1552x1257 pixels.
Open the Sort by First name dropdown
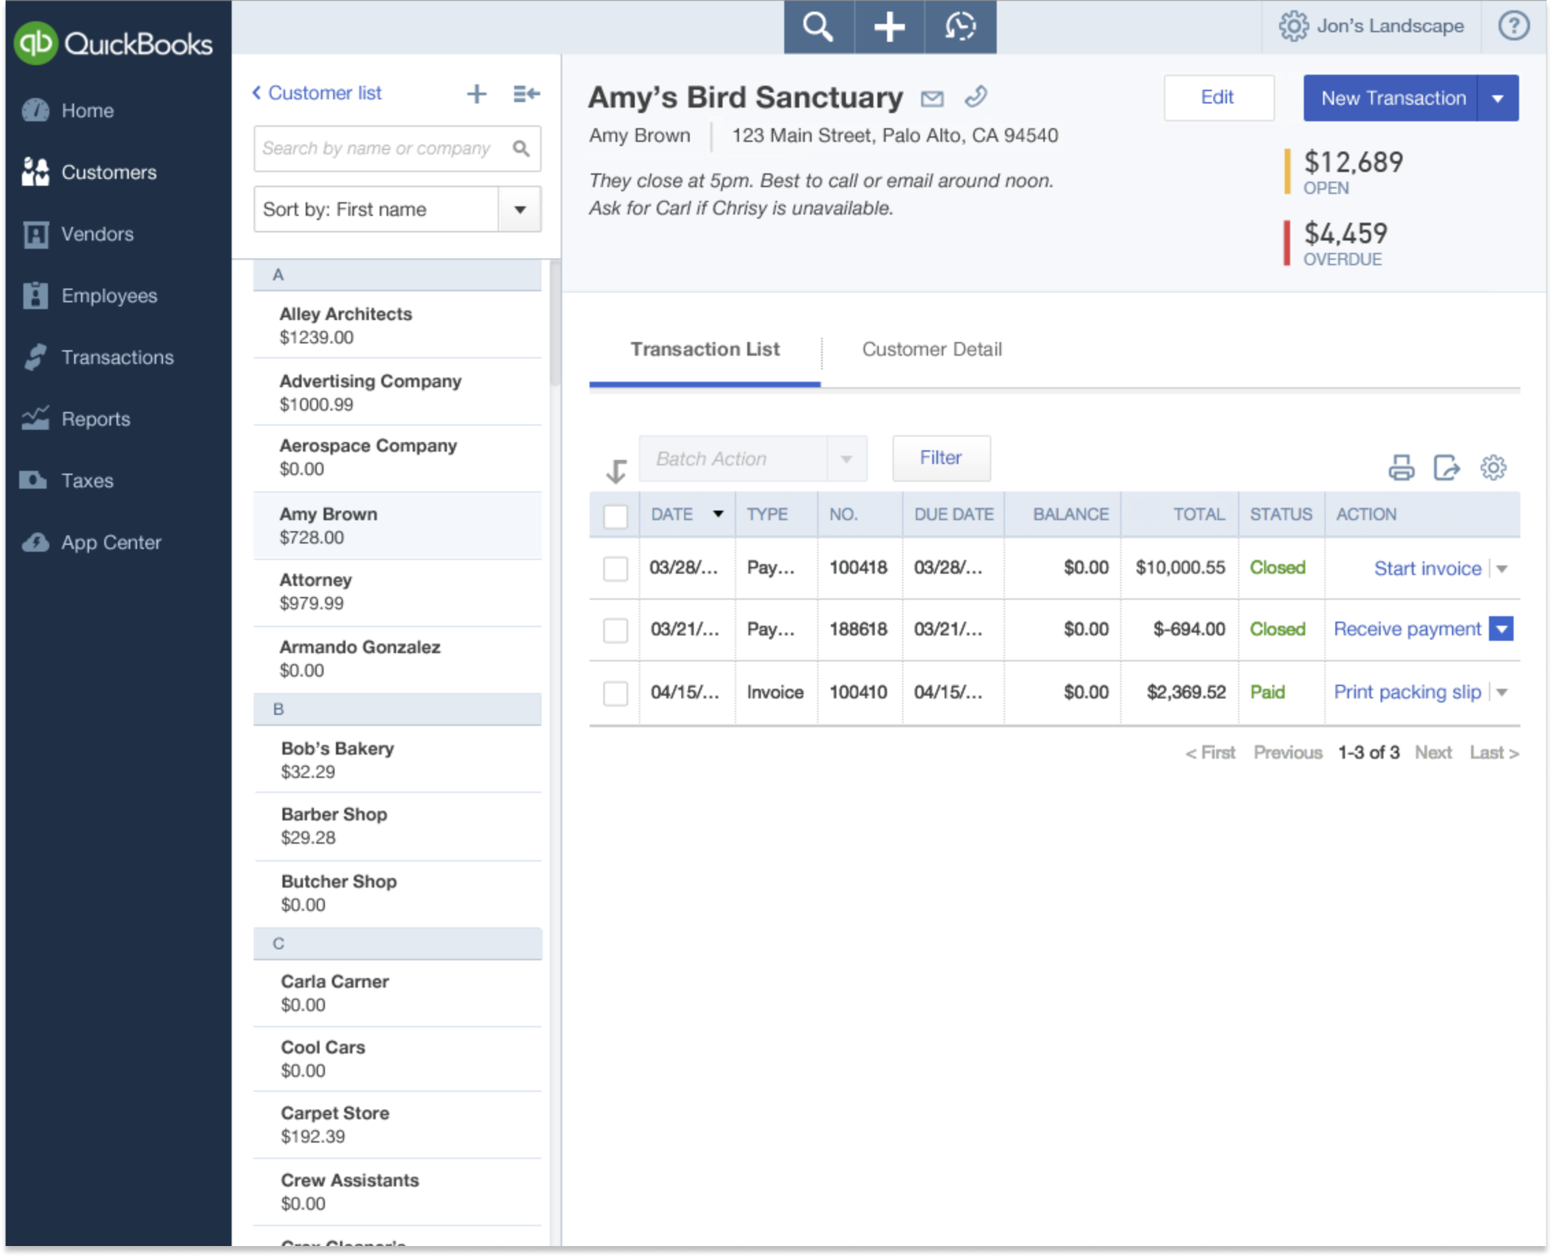(519, 210)
